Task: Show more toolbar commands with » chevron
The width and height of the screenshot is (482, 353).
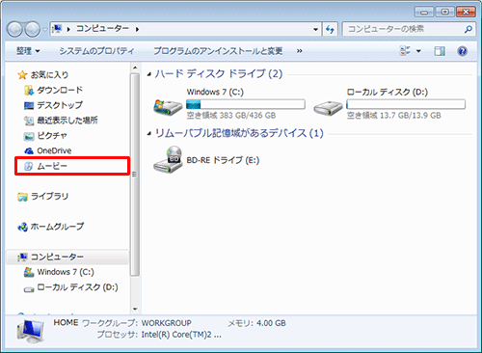Action: pyautogui.click(x=300, y=51)
